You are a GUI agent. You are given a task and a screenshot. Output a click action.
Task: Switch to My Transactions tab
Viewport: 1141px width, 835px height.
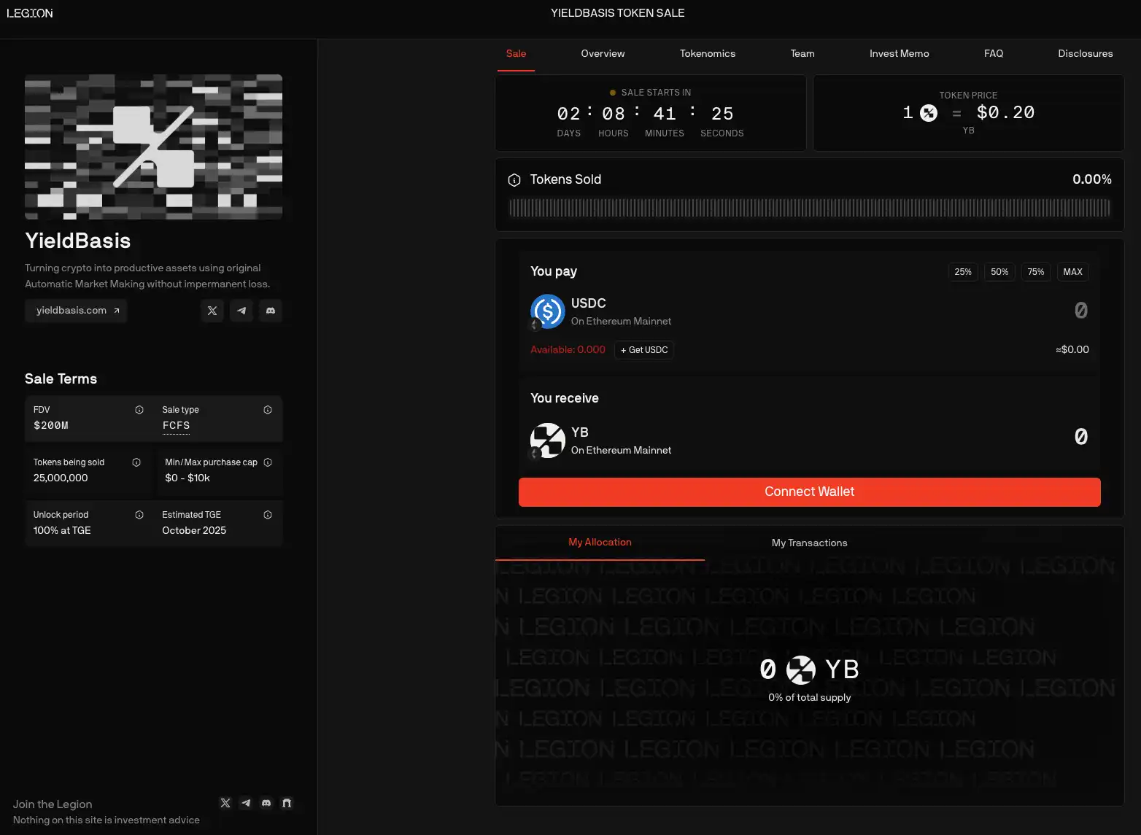(x=809, y=543)
